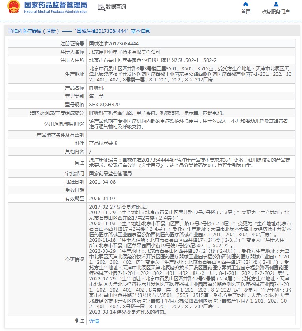Click the 2020-11-18 change entry

coord(187,243)
